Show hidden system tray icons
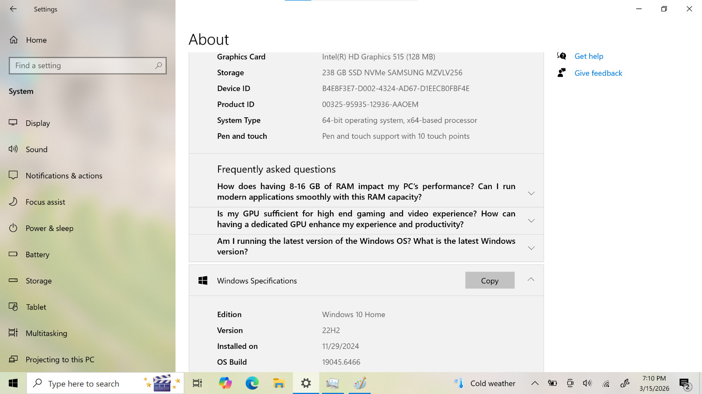Viewport: 702px width, 394px height. coord(535,383)
